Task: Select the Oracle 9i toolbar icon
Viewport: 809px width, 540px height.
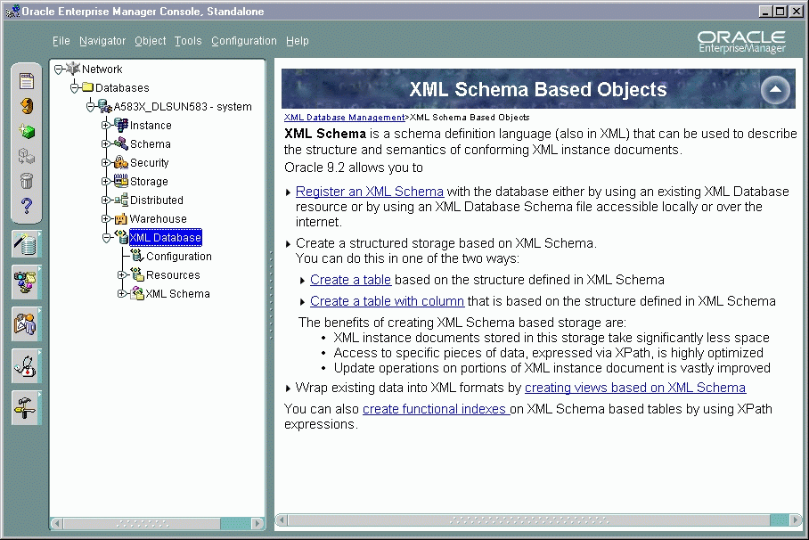Action: click(26, 104)
